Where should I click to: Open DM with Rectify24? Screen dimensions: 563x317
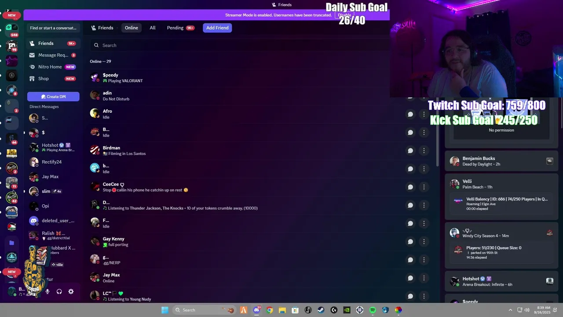coord(53,162)
